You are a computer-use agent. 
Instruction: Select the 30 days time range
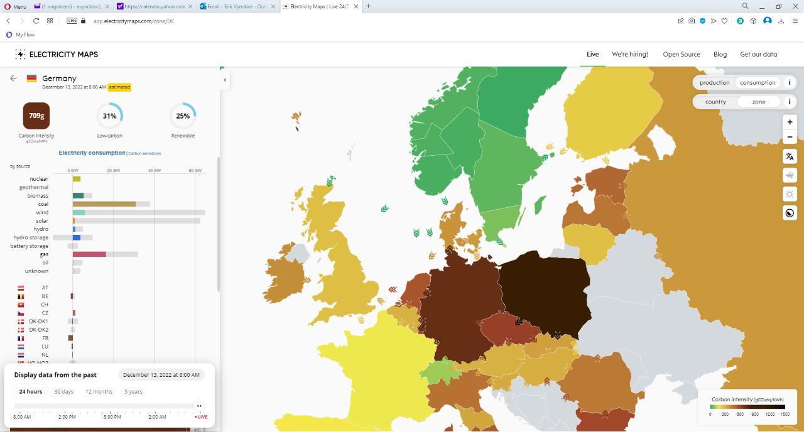coord(63,391)
